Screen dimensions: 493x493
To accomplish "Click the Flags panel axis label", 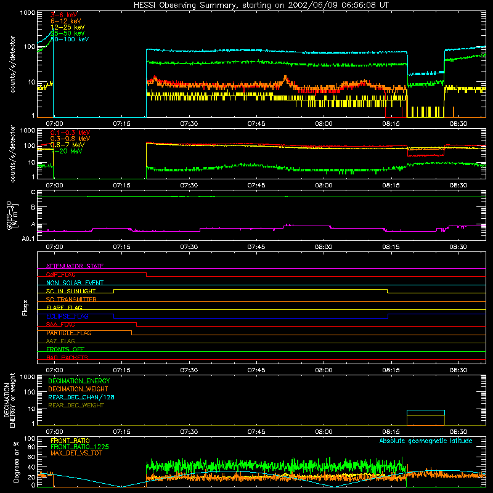I will click(x=25, y=308).
